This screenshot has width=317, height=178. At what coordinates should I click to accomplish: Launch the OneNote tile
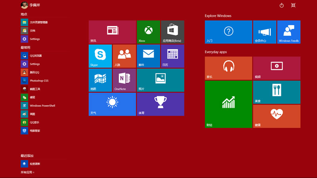point(124,80)
